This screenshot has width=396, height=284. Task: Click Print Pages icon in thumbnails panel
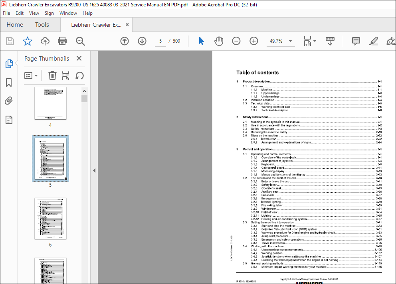[65, 75]
